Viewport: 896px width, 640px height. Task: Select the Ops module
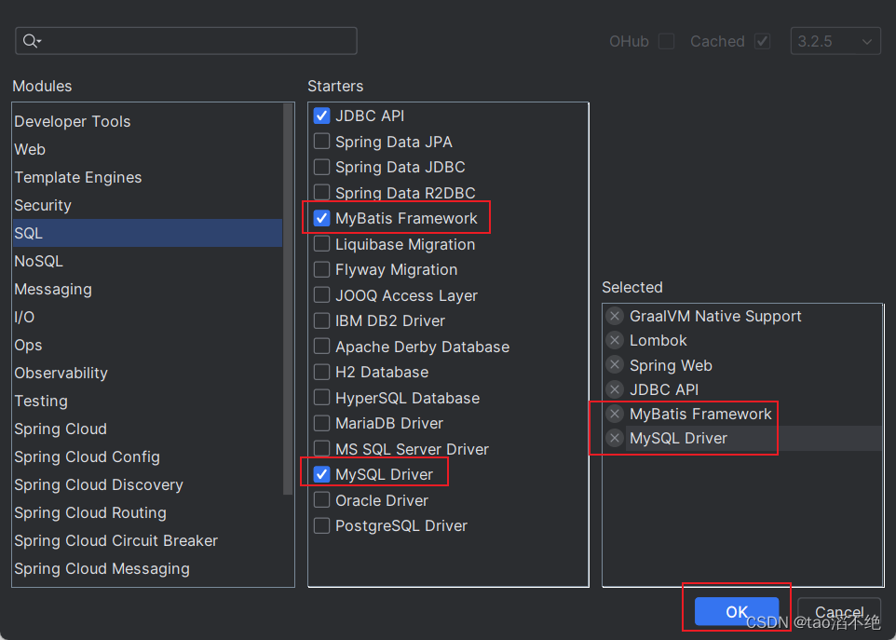coord(147,345)
